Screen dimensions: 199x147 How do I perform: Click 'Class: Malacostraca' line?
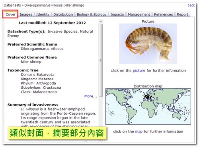pos(39,92)
